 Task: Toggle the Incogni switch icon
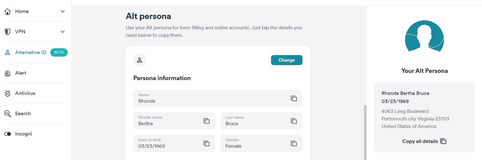[x=8, y=134]
